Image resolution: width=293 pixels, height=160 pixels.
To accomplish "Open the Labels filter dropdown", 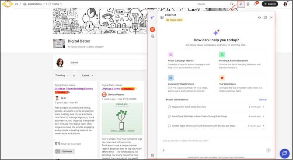I will click(87, 76).
